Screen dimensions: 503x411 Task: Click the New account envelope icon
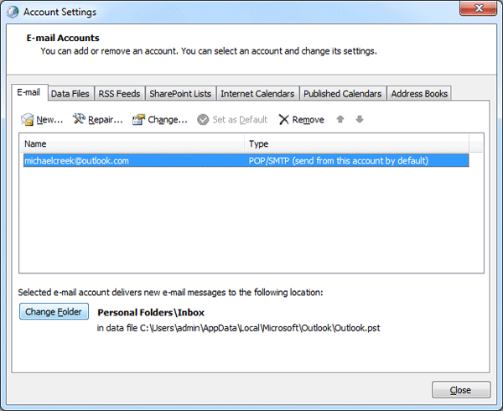click(x=28, y=120)
